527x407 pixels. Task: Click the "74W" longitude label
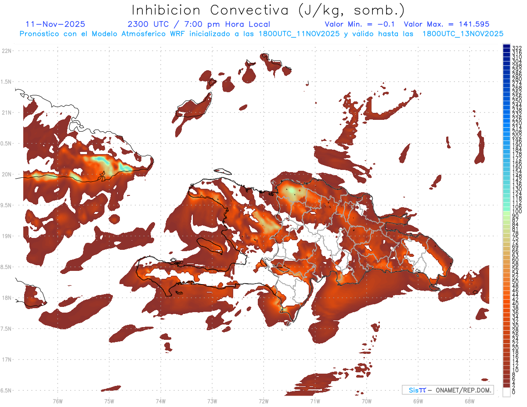160,400
